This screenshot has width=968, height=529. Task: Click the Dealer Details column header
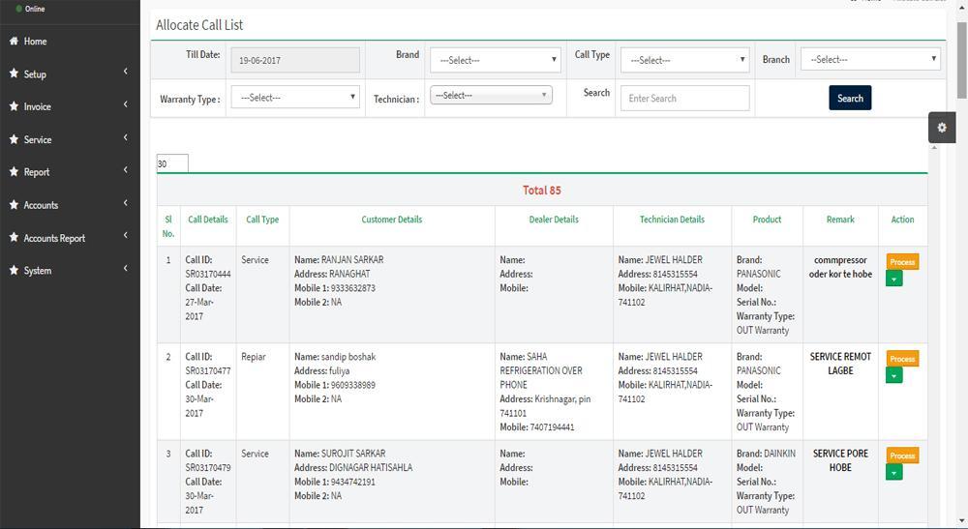point(554,220)
